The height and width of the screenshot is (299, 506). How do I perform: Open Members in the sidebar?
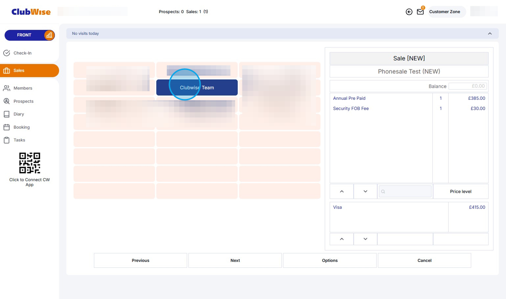pos(29,88)
